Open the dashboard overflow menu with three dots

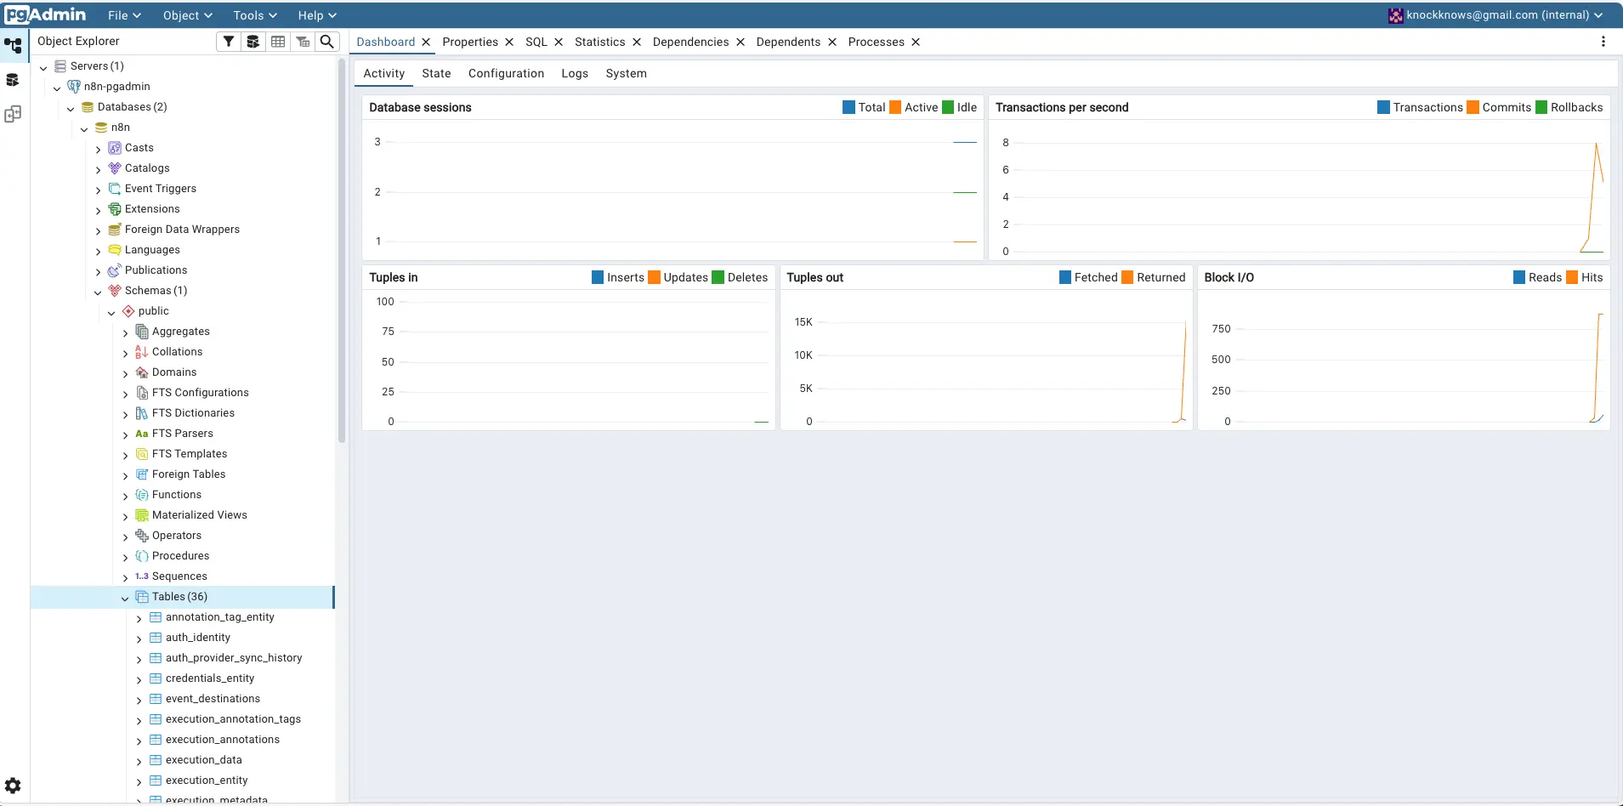[1603, 41]
